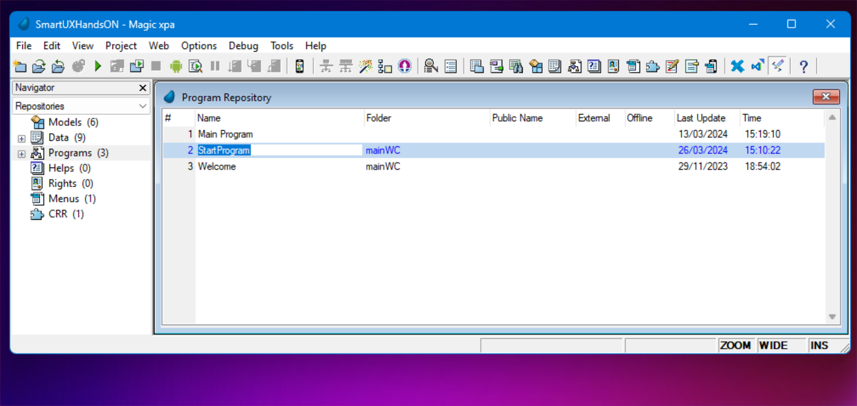Click the Visual Studio logo toolbar icon
Screen dimensions: 857x406
tap(757, 66)
